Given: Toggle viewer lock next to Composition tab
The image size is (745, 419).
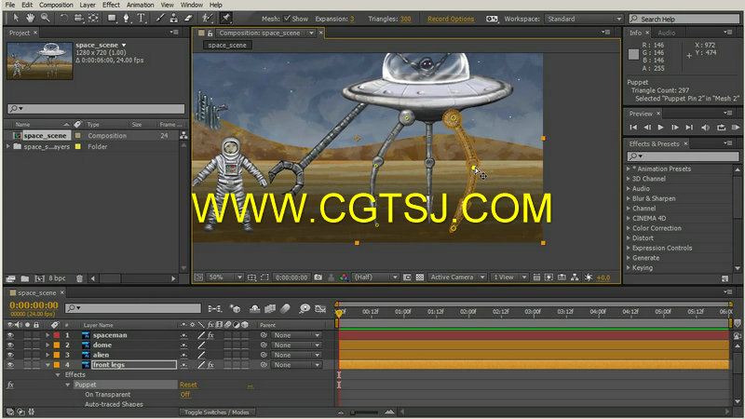Looking at the screenshot, I should [x=210, y=34].
